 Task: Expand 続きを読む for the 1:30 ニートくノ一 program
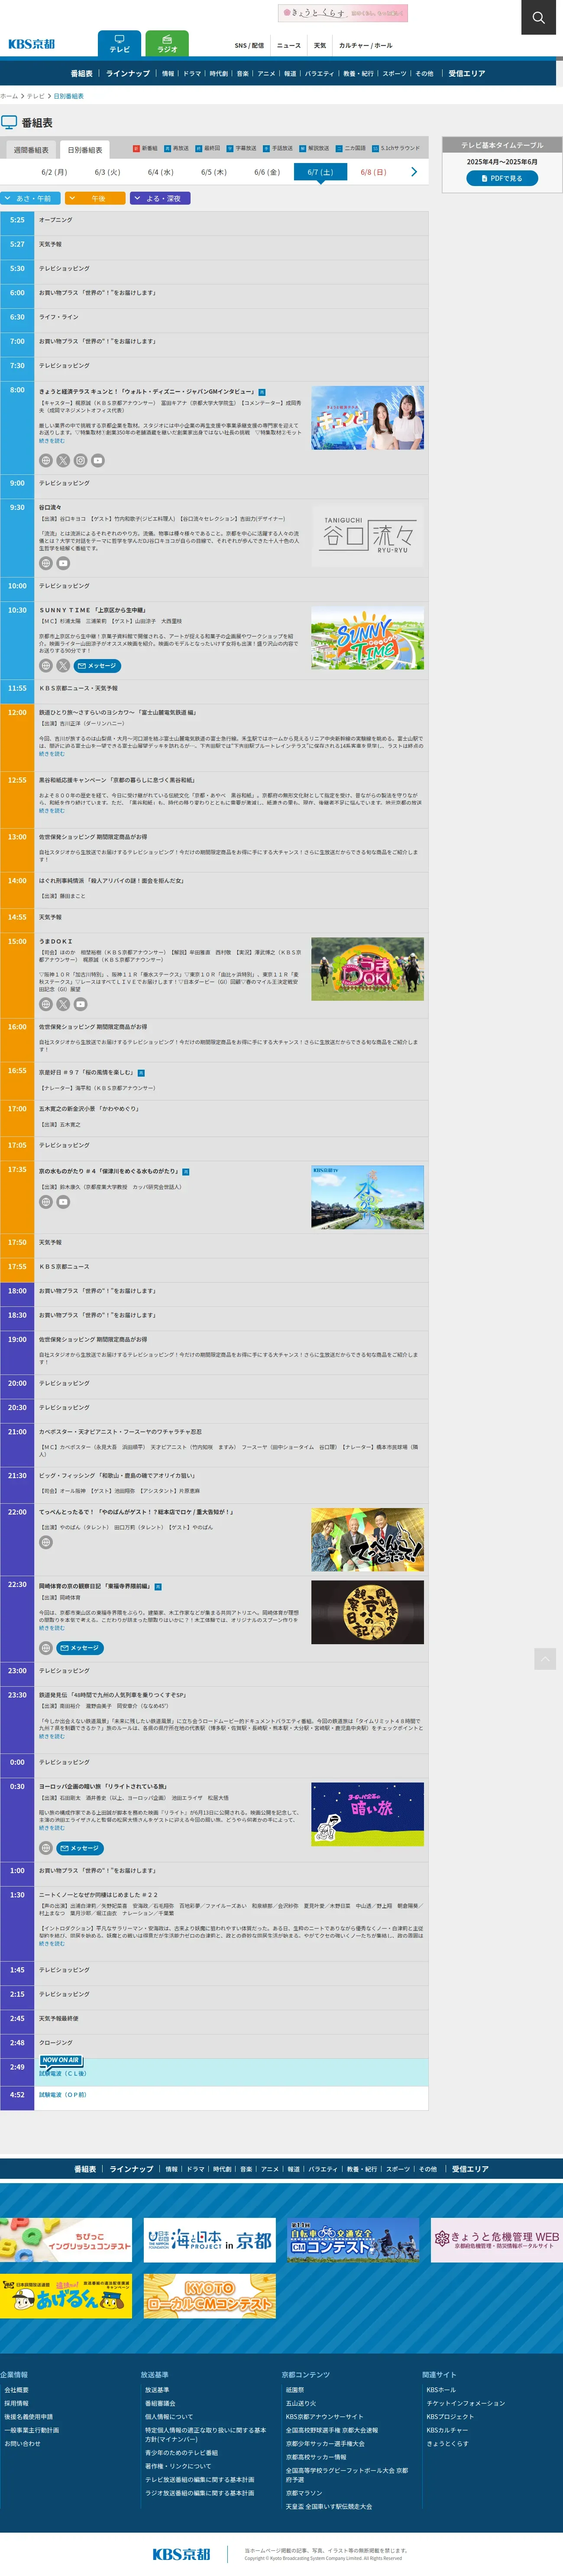coord(52,1944)
